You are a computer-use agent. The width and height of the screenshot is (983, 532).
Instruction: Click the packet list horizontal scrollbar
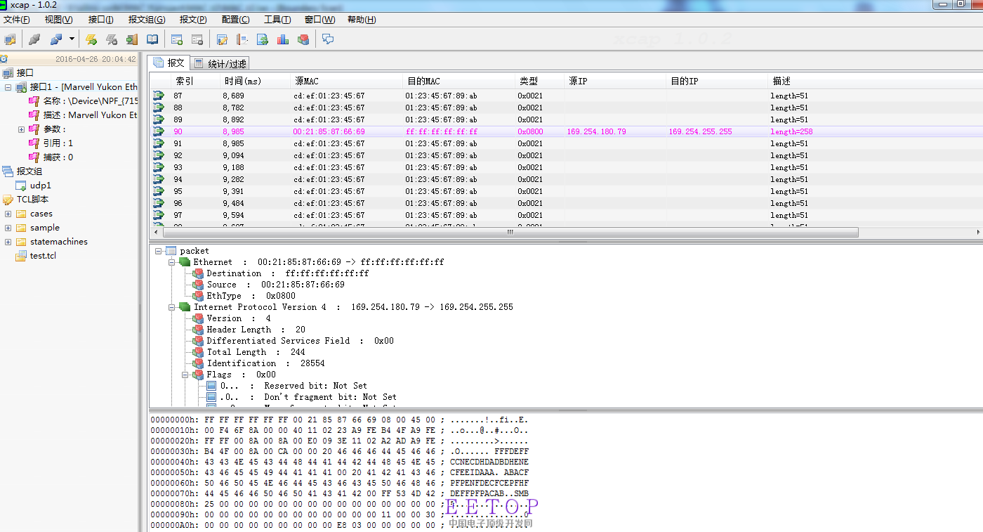click(510, 232)
